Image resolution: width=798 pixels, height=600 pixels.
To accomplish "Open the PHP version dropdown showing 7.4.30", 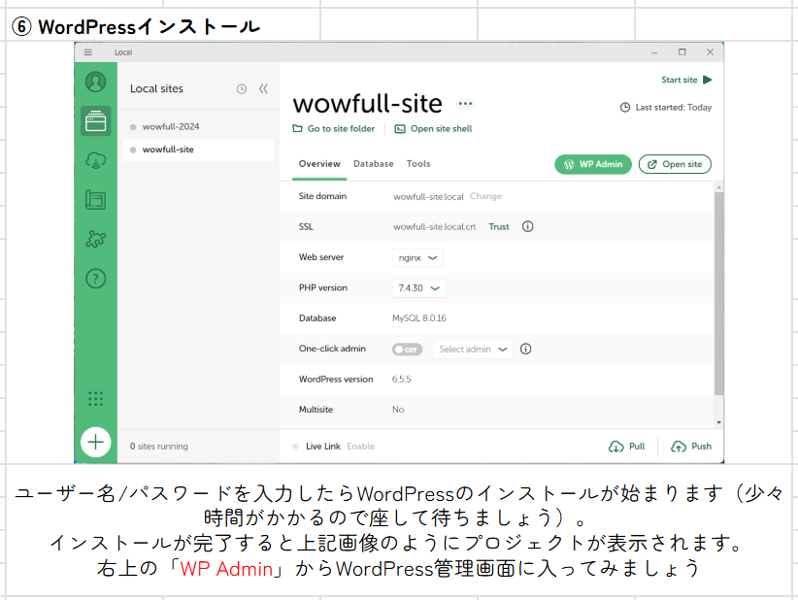I will 418,287.
